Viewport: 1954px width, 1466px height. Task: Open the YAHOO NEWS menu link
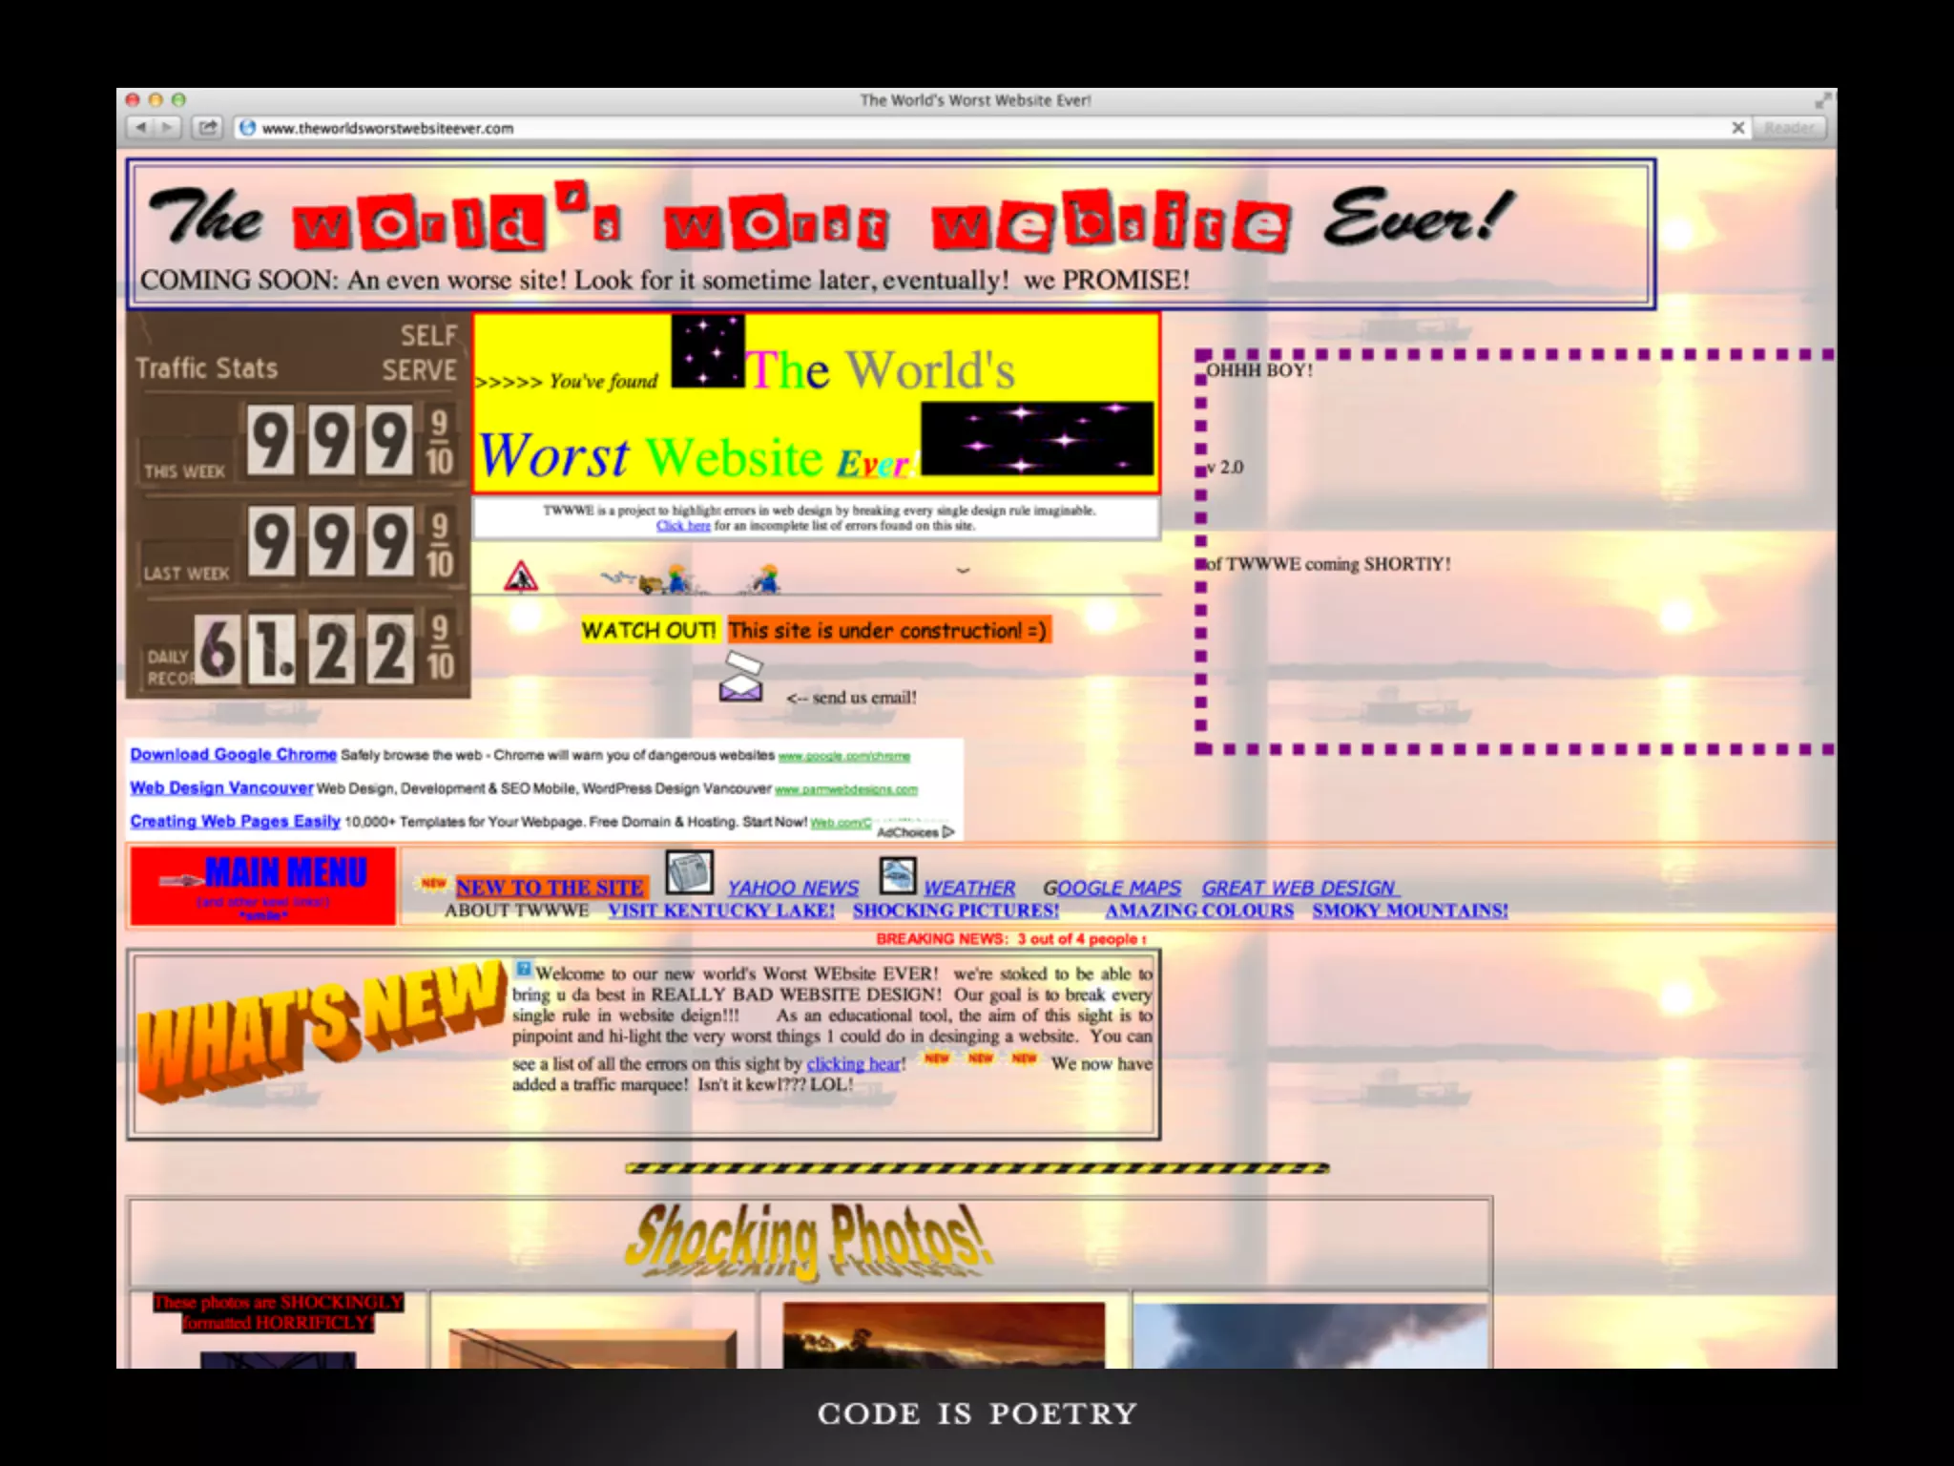coord(793,889)
